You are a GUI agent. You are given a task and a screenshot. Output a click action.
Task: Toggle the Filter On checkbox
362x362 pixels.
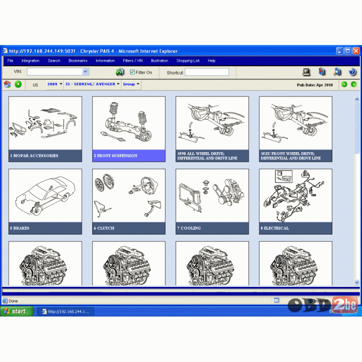click(x=132, y=72)
